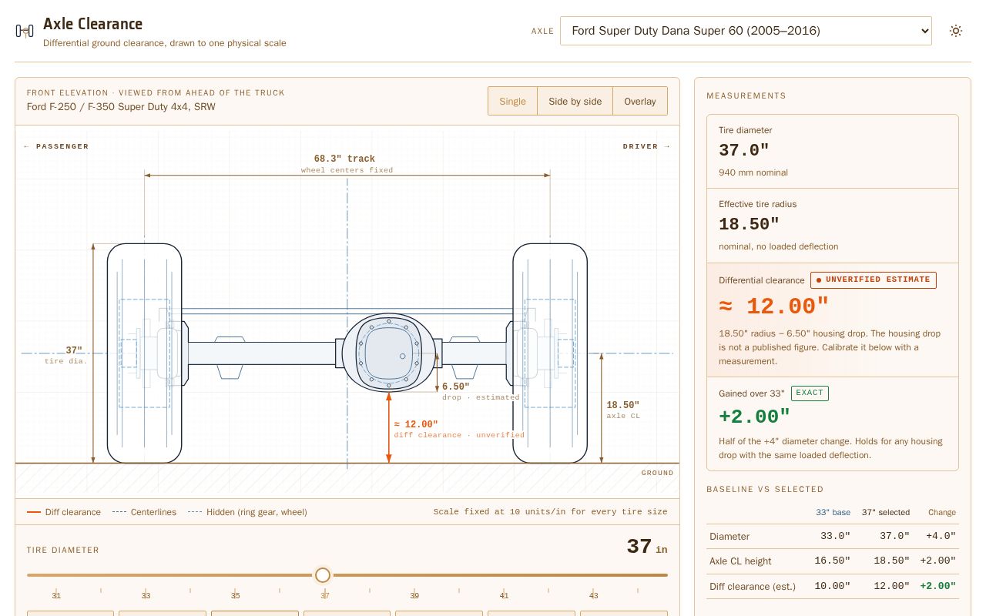Screen dimensions: 986x616
Task: Click the "33" base" column header
Action: [833, 512]
